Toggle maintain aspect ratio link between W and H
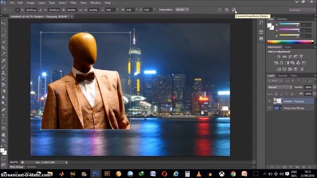Screen dimensions: 317x178 click(x=80, y=10)
